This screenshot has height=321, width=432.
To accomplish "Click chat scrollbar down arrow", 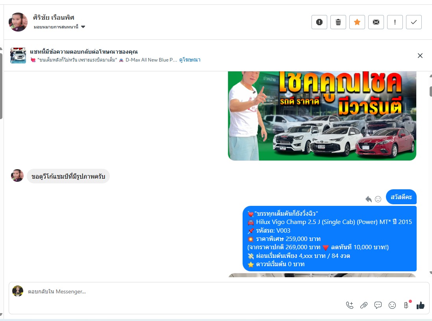I will [431, 273].
